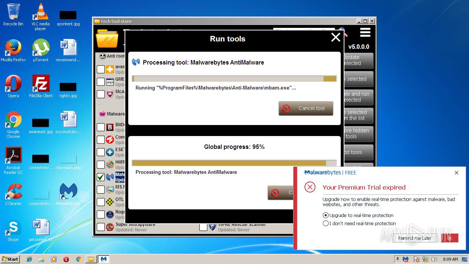Click the Global progress bar
Screen dimensions: 469x264
[234, 163]
